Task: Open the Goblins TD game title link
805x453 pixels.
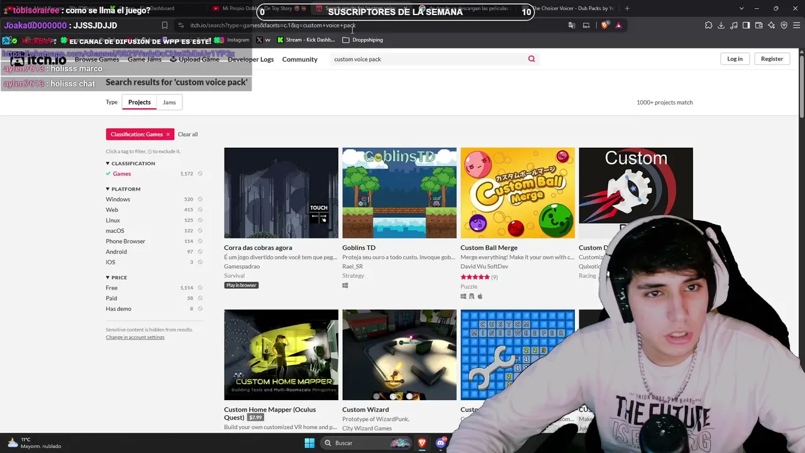Action: pos(358,248)
